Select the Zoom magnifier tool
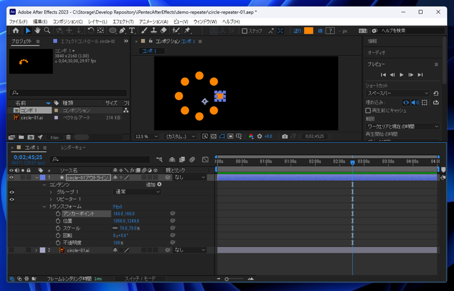 click(47, 31)
